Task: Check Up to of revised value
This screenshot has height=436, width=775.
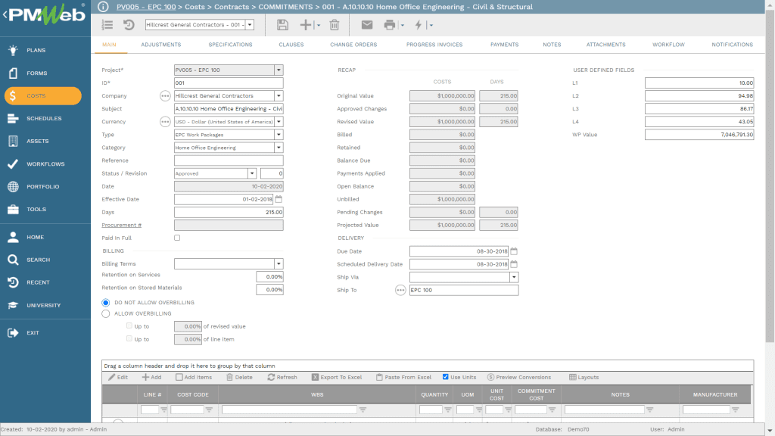Action: tap(129, 325)
